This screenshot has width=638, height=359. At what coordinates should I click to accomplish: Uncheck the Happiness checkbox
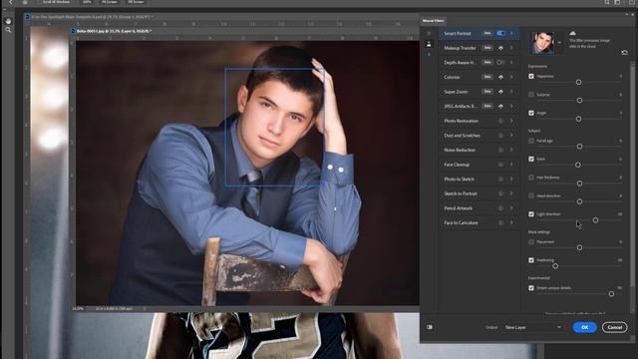531,76
